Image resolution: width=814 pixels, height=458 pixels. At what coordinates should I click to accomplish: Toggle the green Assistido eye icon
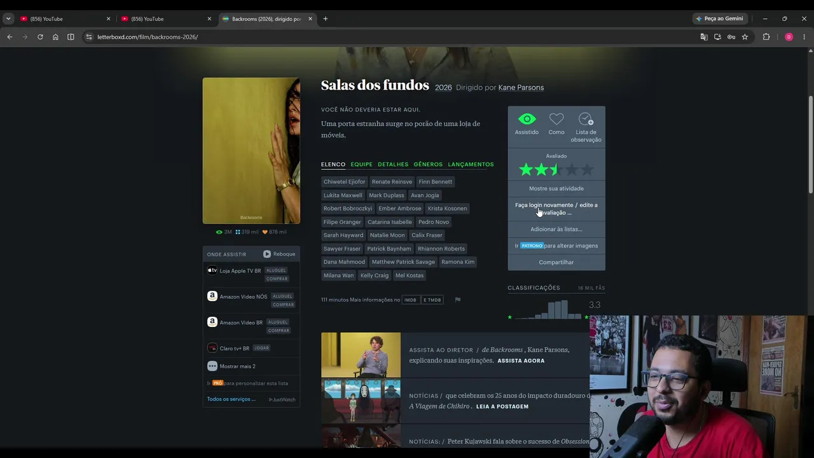(527, 119)
